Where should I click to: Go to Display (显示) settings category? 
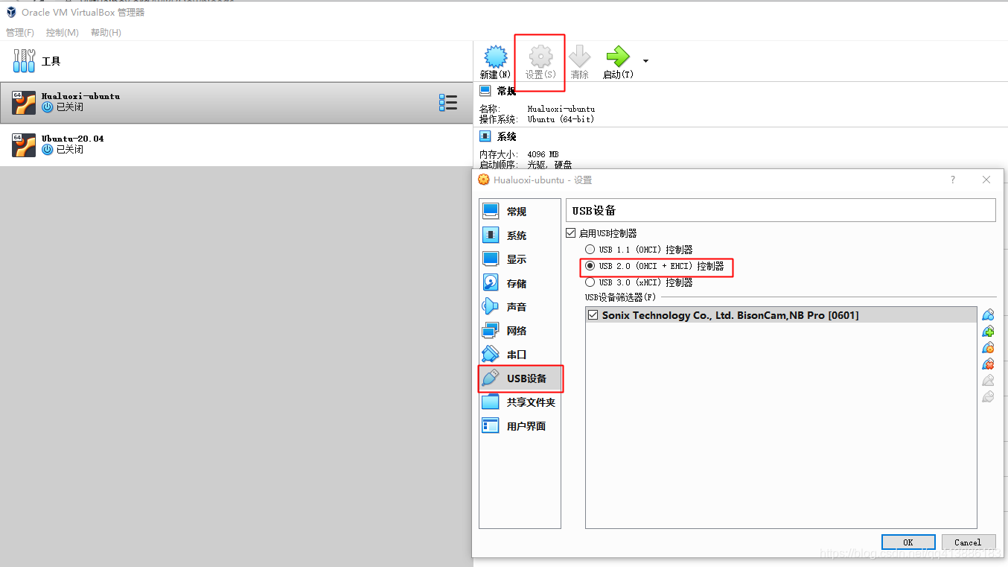[x=520, y=259]
